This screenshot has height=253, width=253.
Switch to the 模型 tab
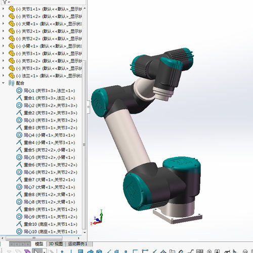(x=39, y=244)
